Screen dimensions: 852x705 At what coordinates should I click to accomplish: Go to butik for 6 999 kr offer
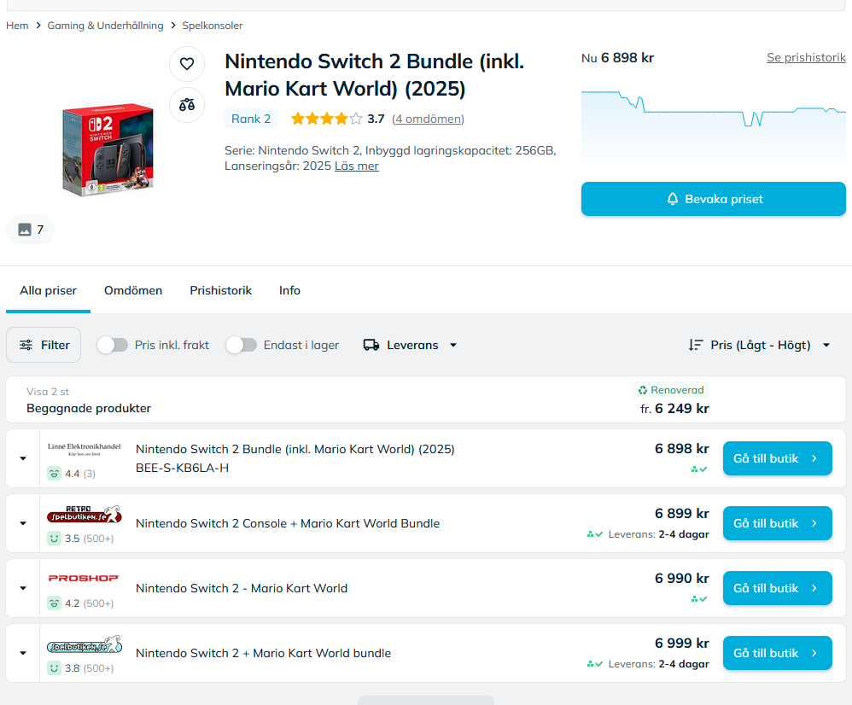pos(778,653)
